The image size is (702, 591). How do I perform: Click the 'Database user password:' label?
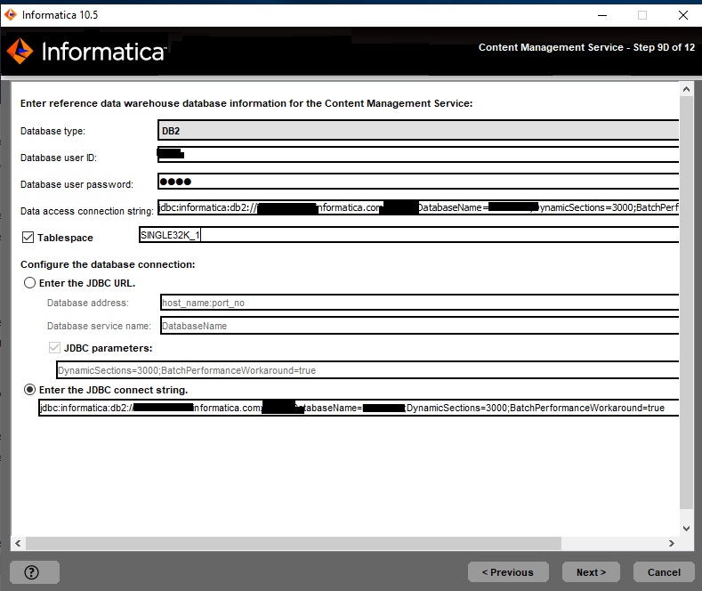click(x=77, y=184)
